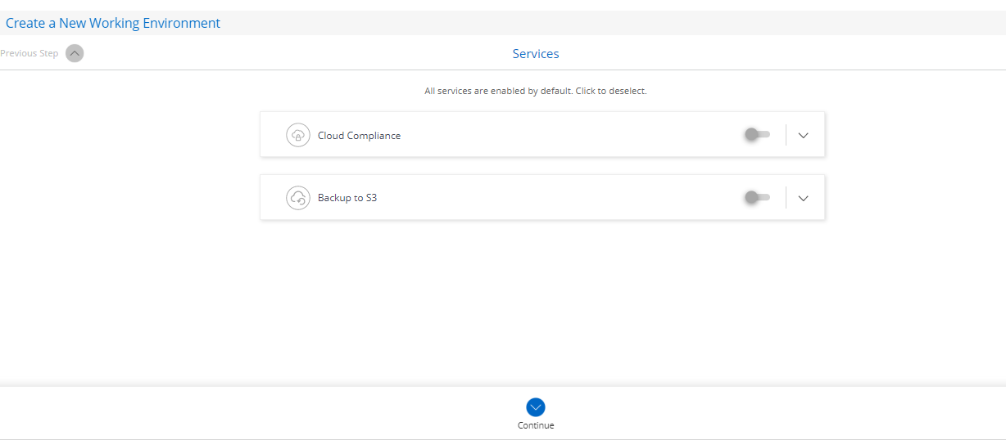Select the Cloud Compliance service name text
Image resolution: width=1006 pixels, height=440 pixels.
pos(359,136)
